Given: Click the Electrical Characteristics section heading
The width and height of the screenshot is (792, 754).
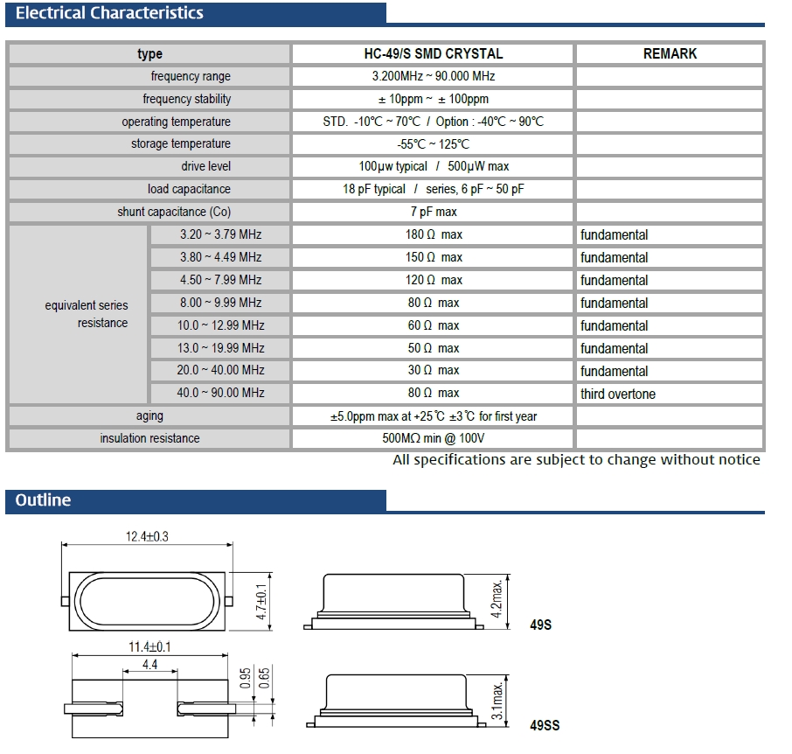Looking at the screenshot, I should 109,13.
